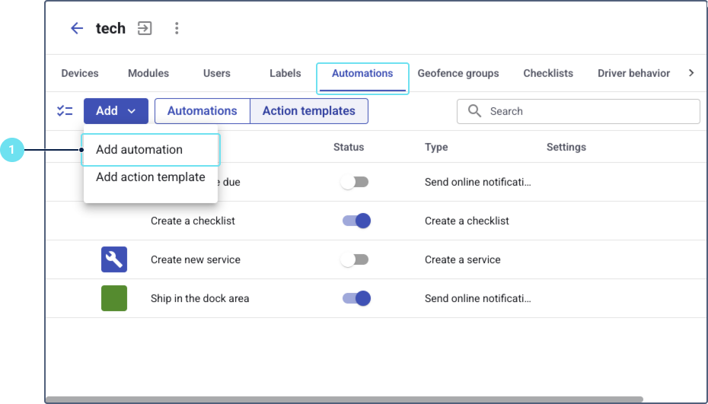Screen dimensions: 708x404
Task: Toggle the first automation's status switch
Action: pos(355,182)
